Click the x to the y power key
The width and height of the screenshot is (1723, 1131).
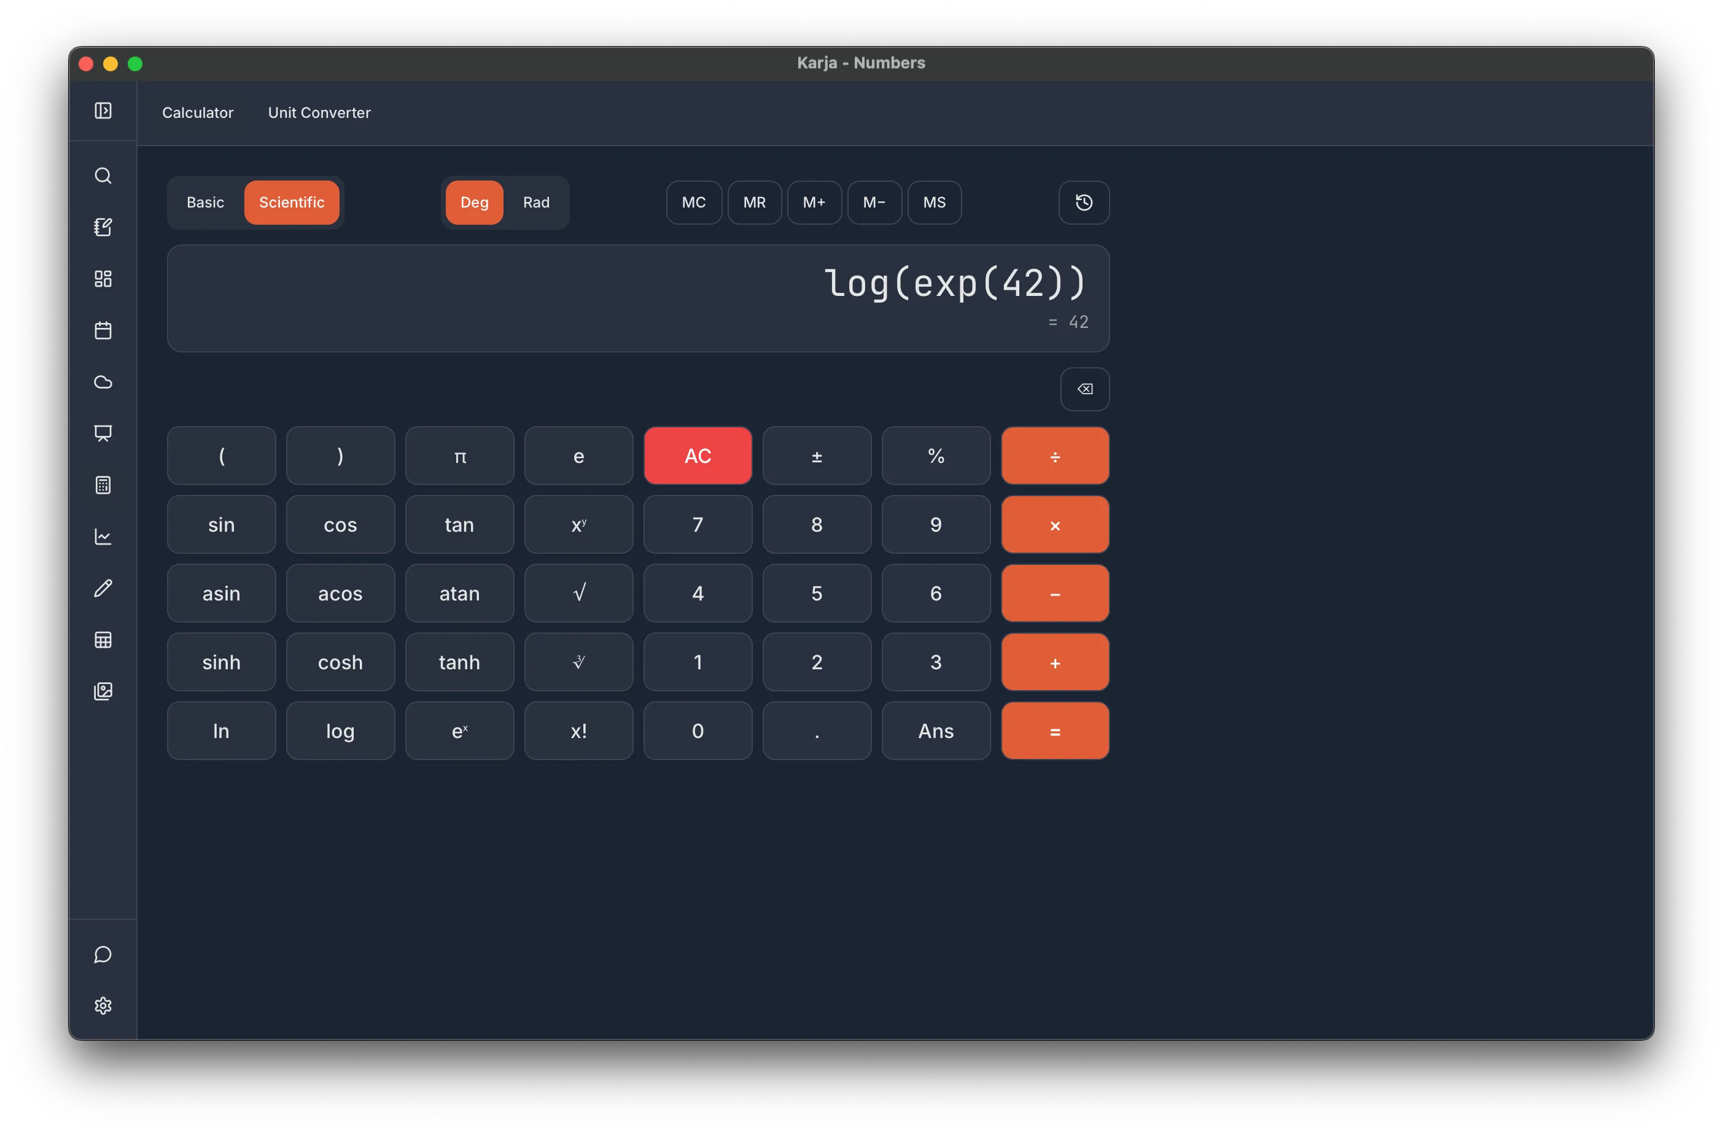point(578,525)
